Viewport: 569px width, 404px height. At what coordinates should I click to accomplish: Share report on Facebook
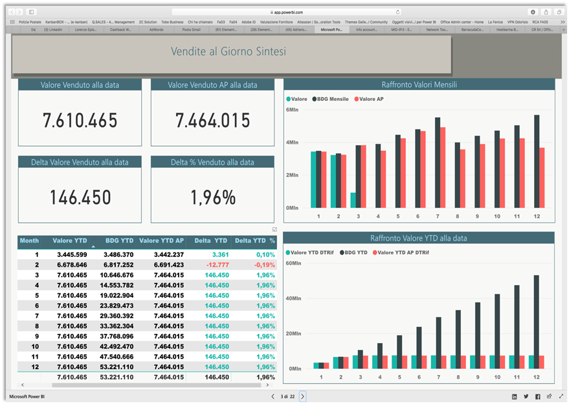pos(538,396)
